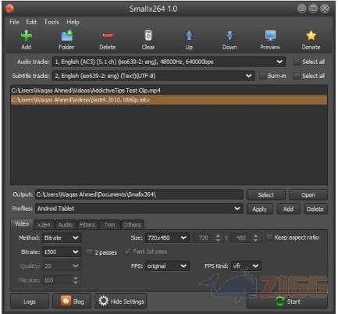Click the Donate star icon
Viewport: 338px width, 314px height.
click(311, 36)
